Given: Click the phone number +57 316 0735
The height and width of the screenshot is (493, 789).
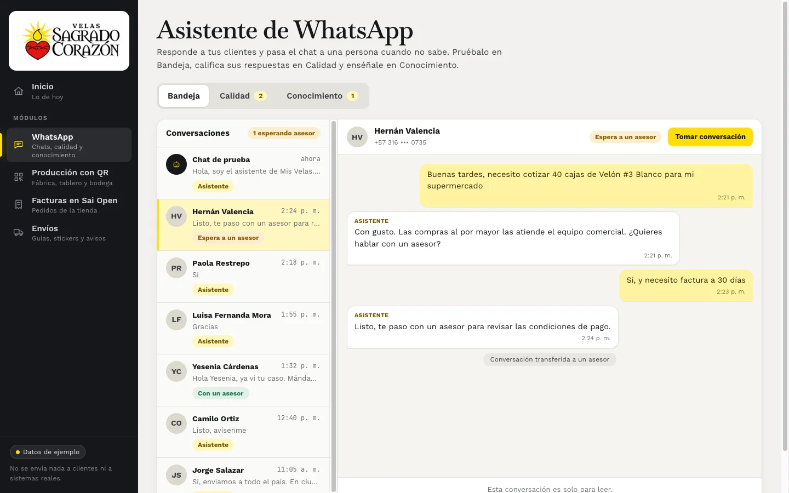Looking at the screenshot, I should 400,142.
